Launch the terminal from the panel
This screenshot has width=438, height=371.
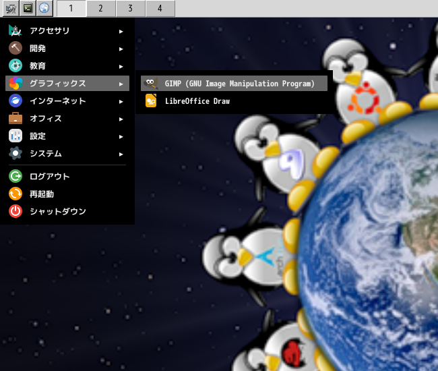pyautogui.click(x=28, y=8)
